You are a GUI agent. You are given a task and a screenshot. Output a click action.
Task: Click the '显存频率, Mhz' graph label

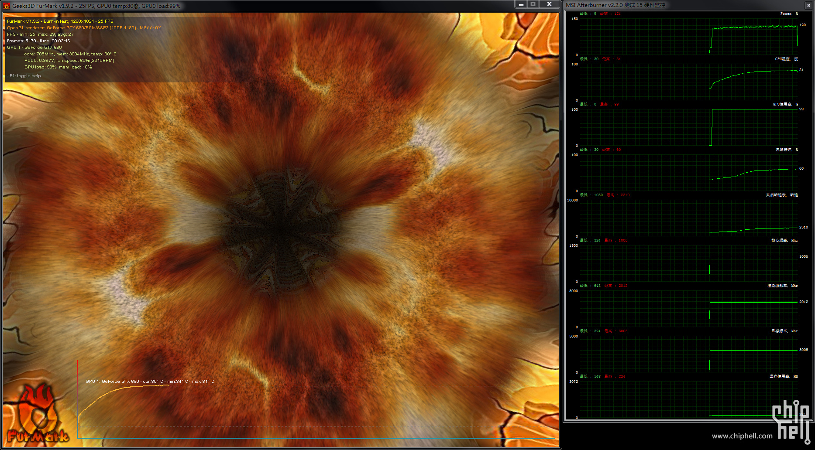(x=784, y=331)
